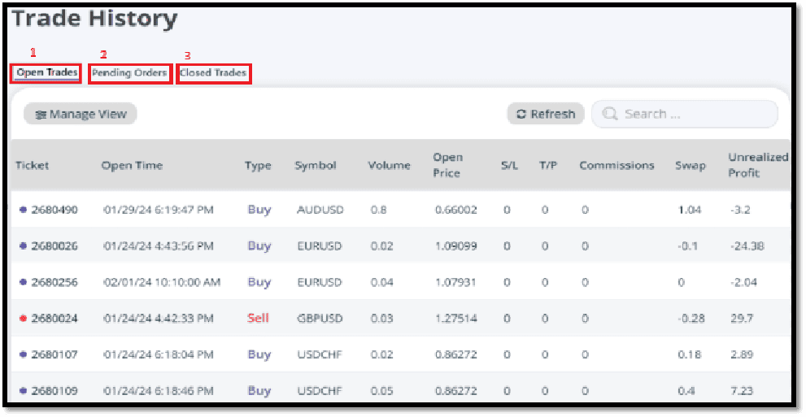Click open price 0.66002

[x=456, y=210]
